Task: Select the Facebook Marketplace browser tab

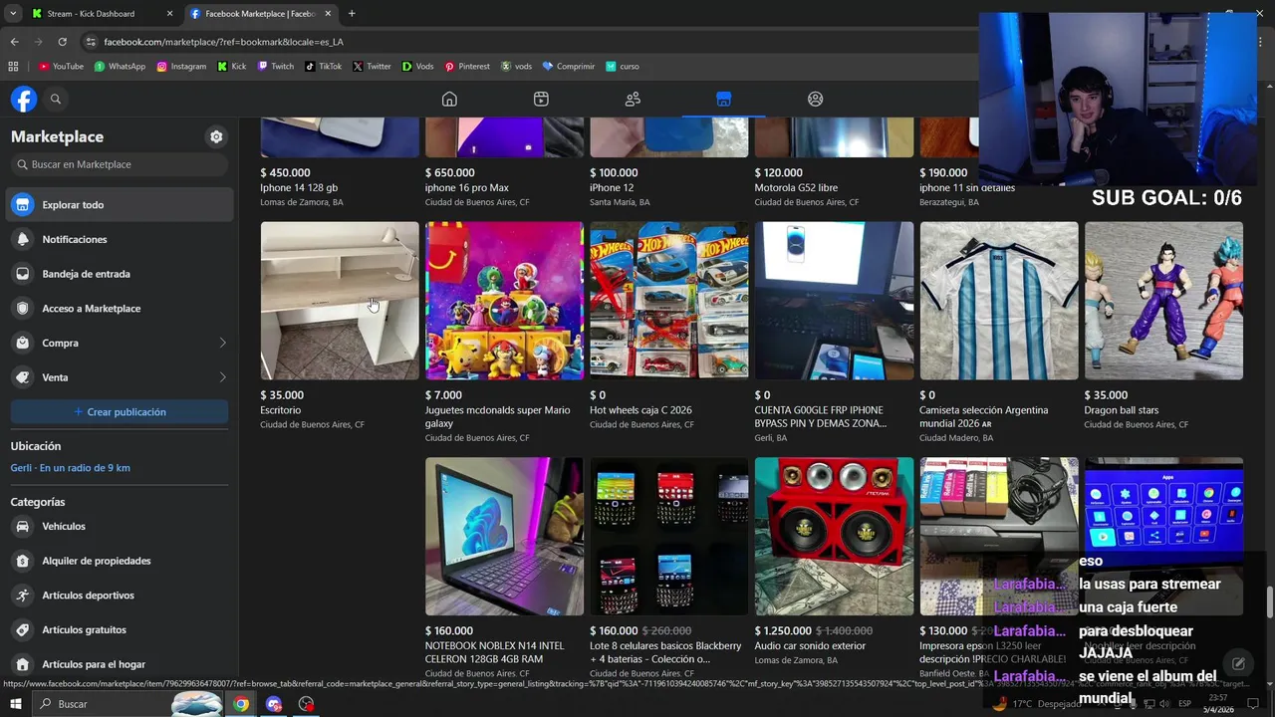Action: tap(259, 14)
